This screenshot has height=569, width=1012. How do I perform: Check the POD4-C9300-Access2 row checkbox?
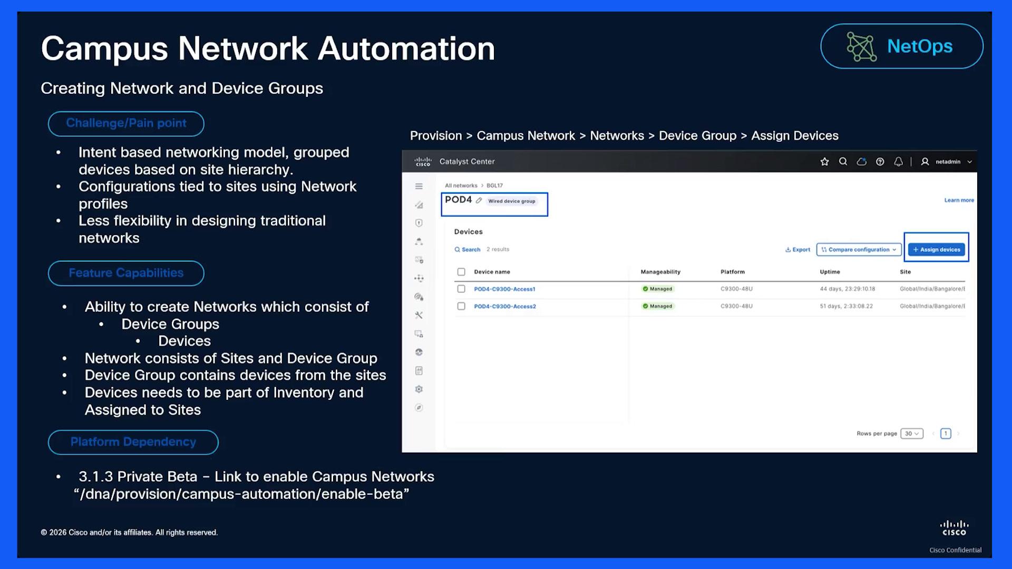point(461,306)
